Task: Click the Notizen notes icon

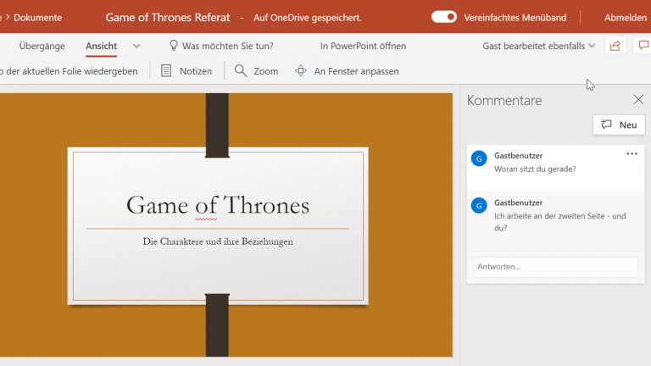Action: coord(166,71)
